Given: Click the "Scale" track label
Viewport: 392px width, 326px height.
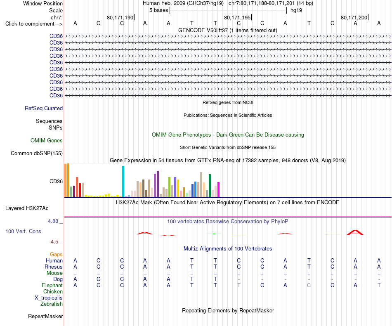Looking at the screenshot, I should tap(56, 10).
